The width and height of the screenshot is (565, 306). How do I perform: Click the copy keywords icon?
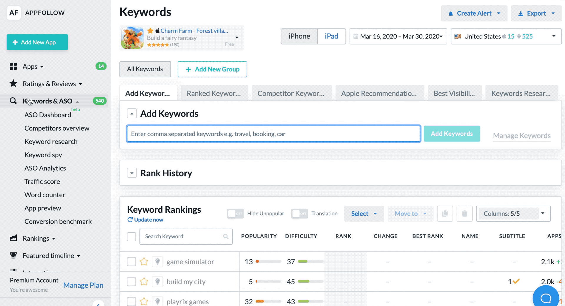[x=445, y=214]
